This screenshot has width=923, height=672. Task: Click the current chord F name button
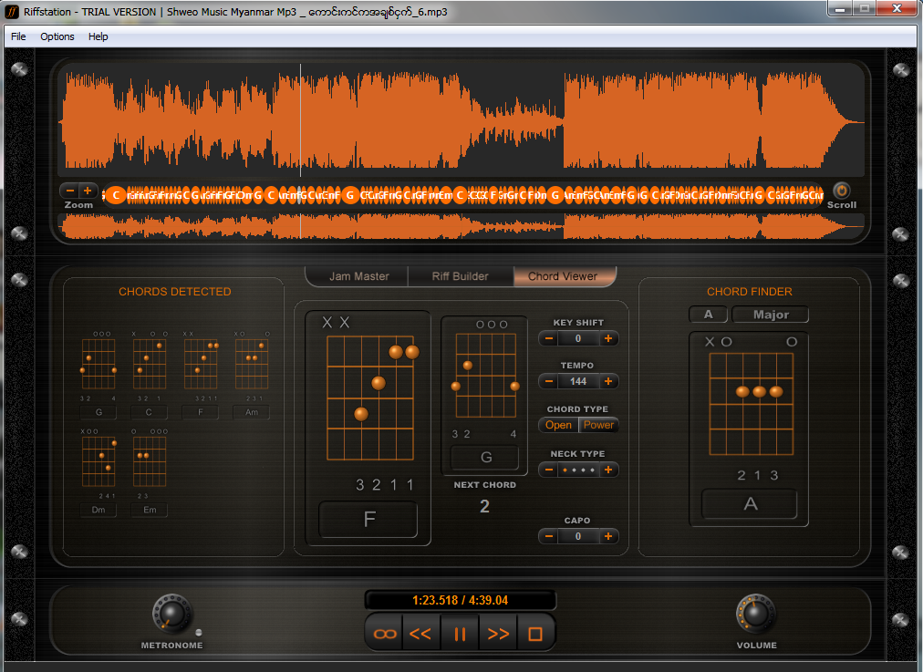point(368,519)
